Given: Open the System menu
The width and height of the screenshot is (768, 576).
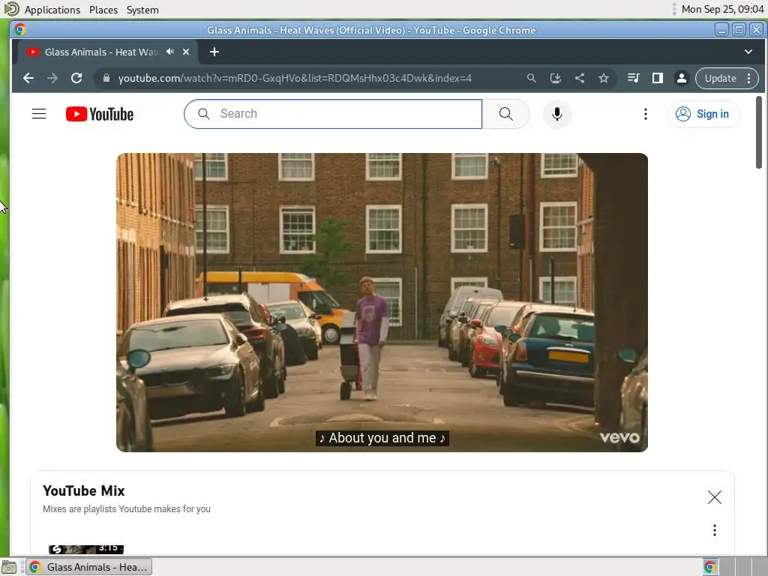Looking at the screenshot, I should click(142, 10).
